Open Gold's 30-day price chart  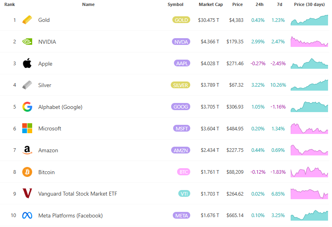309,20
